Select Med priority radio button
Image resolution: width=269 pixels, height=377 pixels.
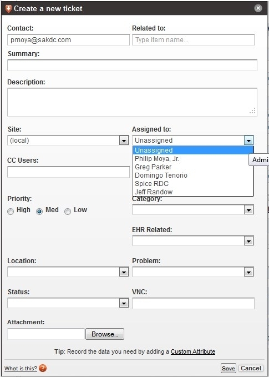tap(39, 212)
